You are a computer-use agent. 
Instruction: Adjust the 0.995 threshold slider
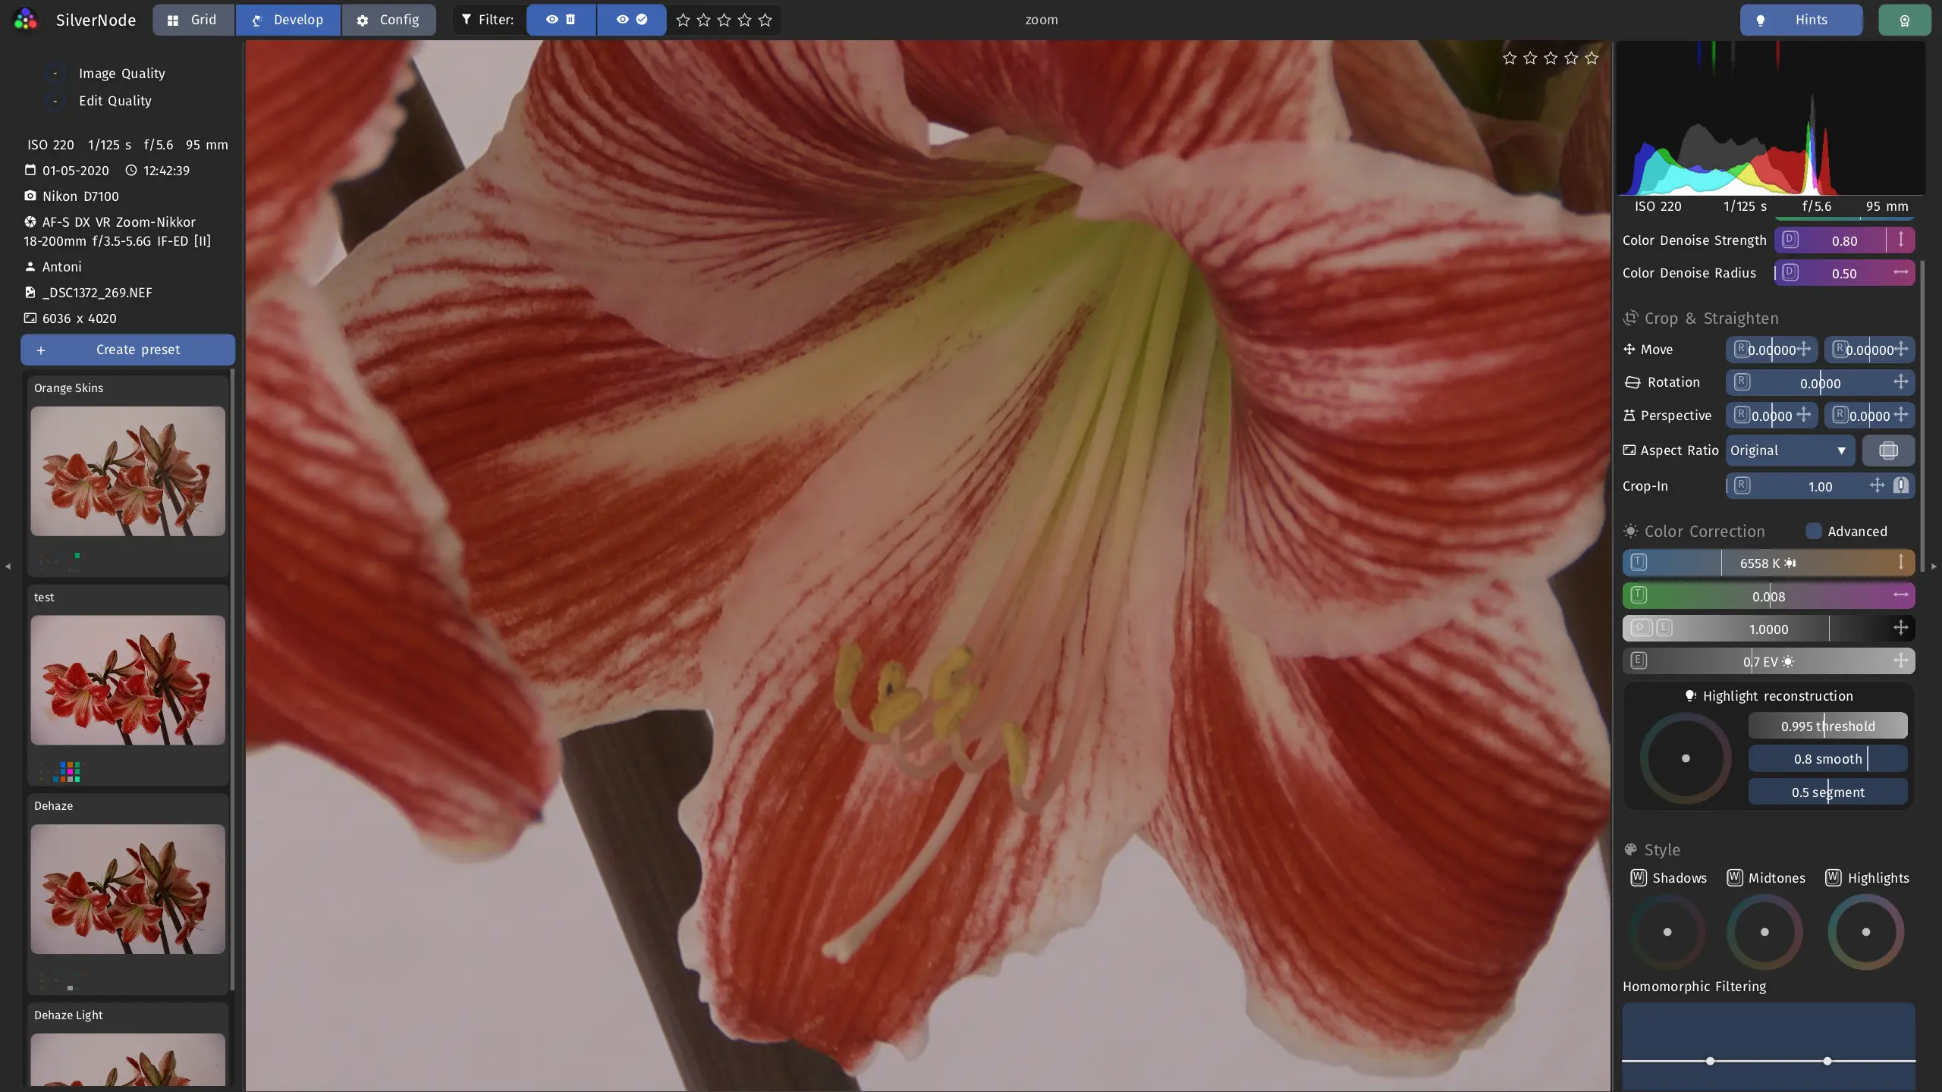coord(1827,726)
